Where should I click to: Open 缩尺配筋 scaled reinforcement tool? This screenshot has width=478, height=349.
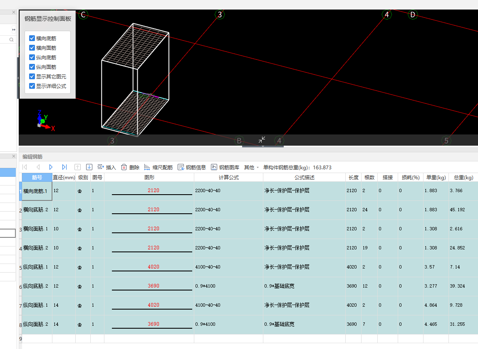pyautogui.click(x=158, y=167)
